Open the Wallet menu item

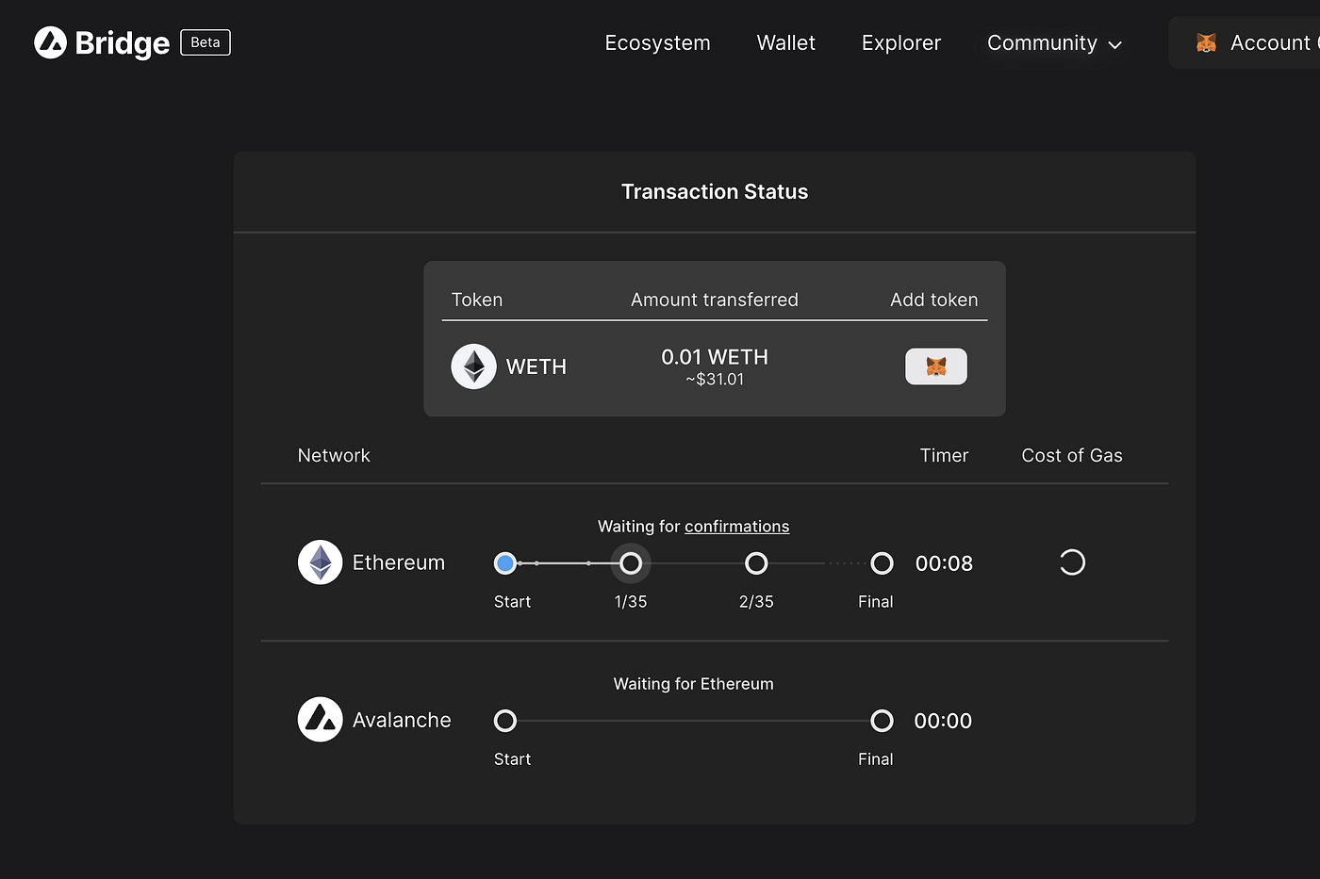(x=786, y=43)
